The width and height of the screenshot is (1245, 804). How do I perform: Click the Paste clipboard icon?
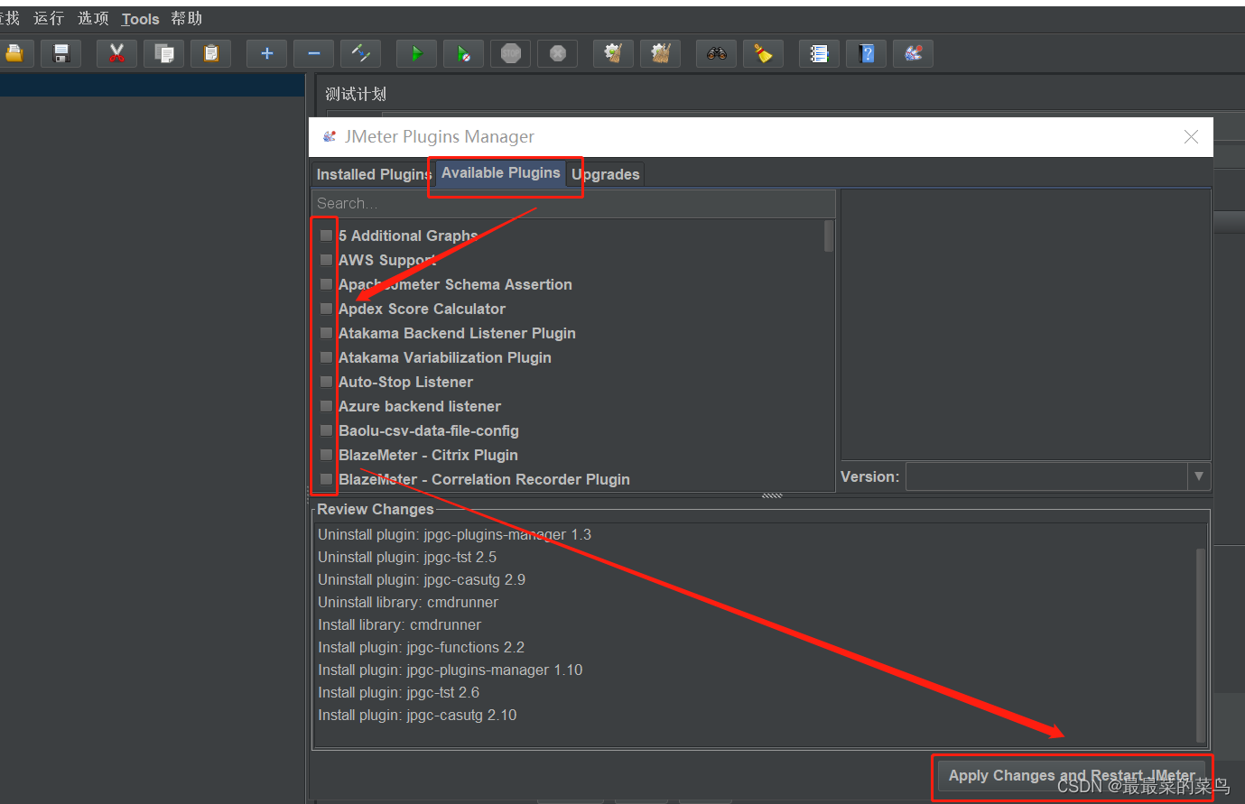210,54
